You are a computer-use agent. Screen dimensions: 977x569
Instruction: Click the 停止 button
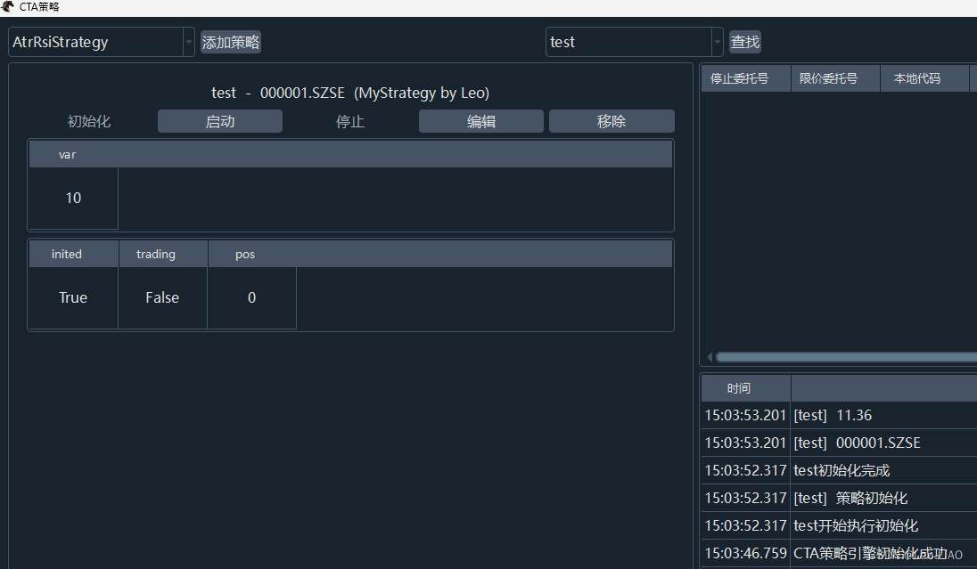click(350, 121)
